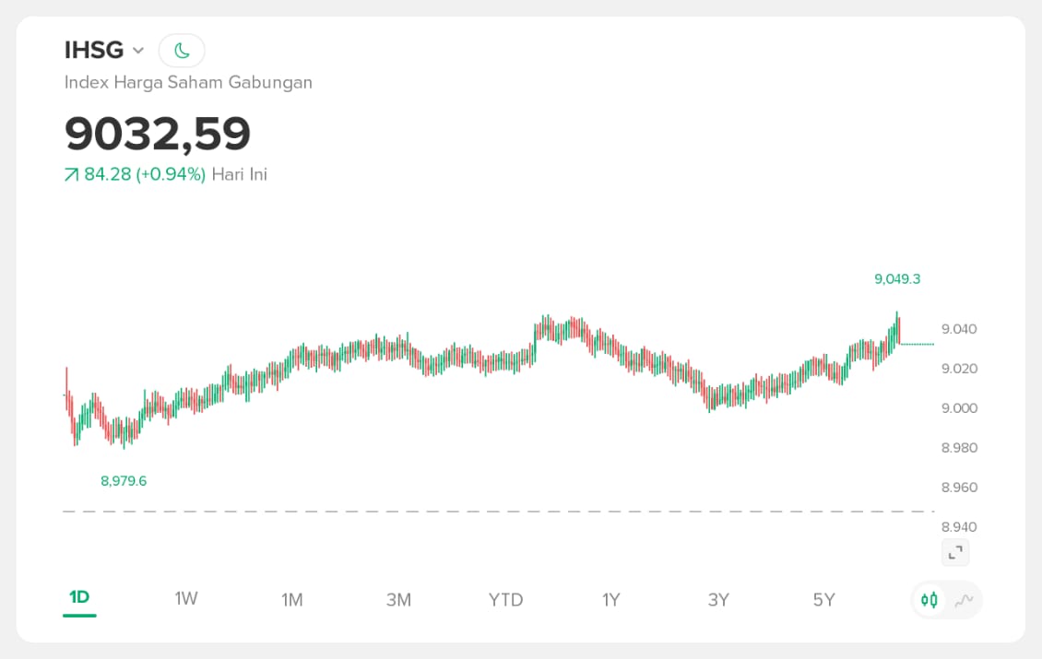Display the 3Y time range
Viewport: 1042px width, 659px height.
718,600
